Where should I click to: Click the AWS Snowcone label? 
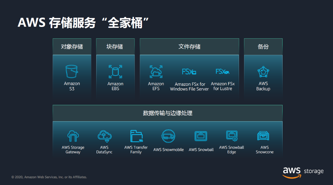tap(265, 149)
